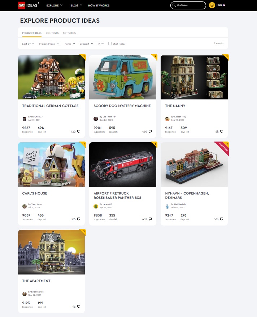Open the Explore navigation menu

pos(54,5)
